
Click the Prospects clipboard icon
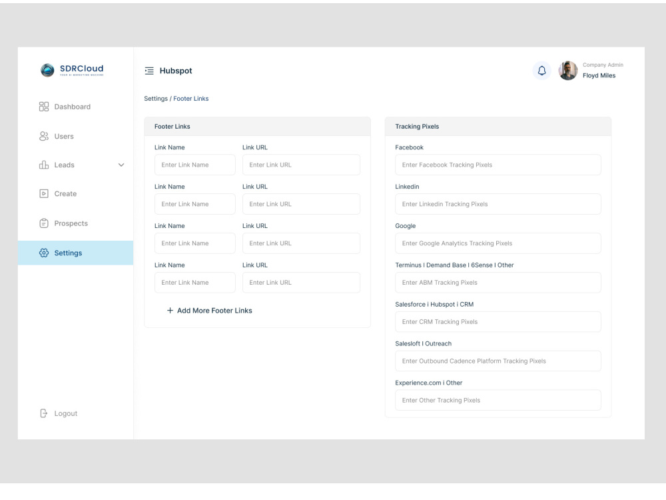tap(44, 223)
